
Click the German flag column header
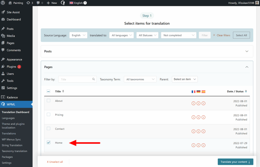198,91
